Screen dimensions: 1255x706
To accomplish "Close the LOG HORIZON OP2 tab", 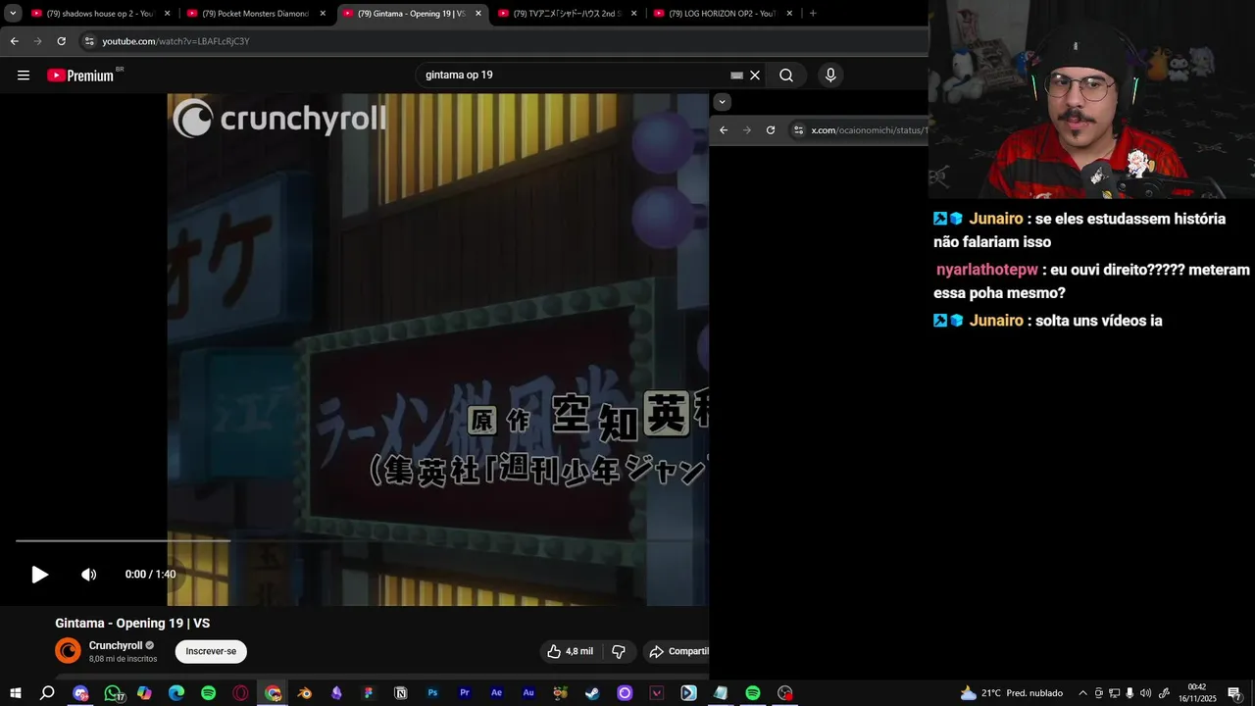I will pyautogui.click(x=789, y=14).
